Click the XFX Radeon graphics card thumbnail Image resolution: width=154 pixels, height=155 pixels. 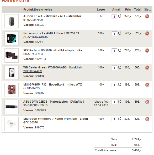12,56
